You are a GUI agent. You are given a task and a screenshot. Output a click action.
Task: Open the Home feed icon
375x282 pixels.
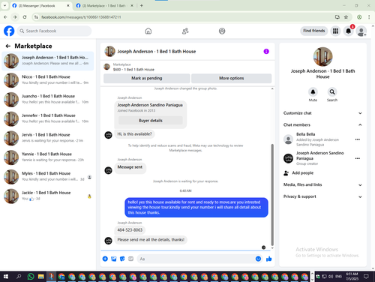tap(148, 31)
